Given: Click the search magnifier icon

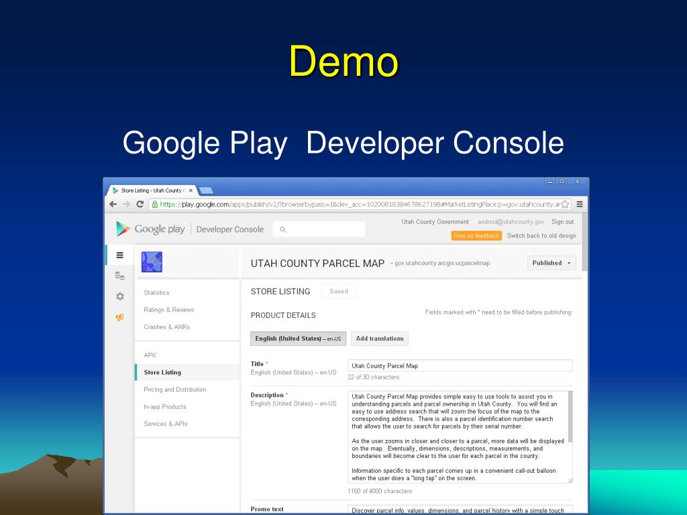Looking at the screenshot, I should (283, 229).
